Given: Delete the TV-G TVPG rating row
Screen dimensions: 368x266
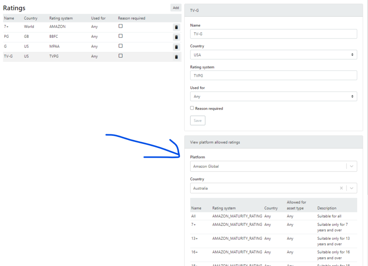Looking at the screenshot, I should pyautogui.click(x=176, y=57).
